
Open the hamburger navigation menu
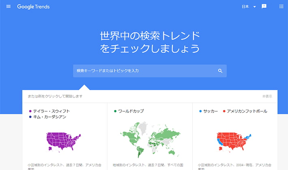coord(9,6)
